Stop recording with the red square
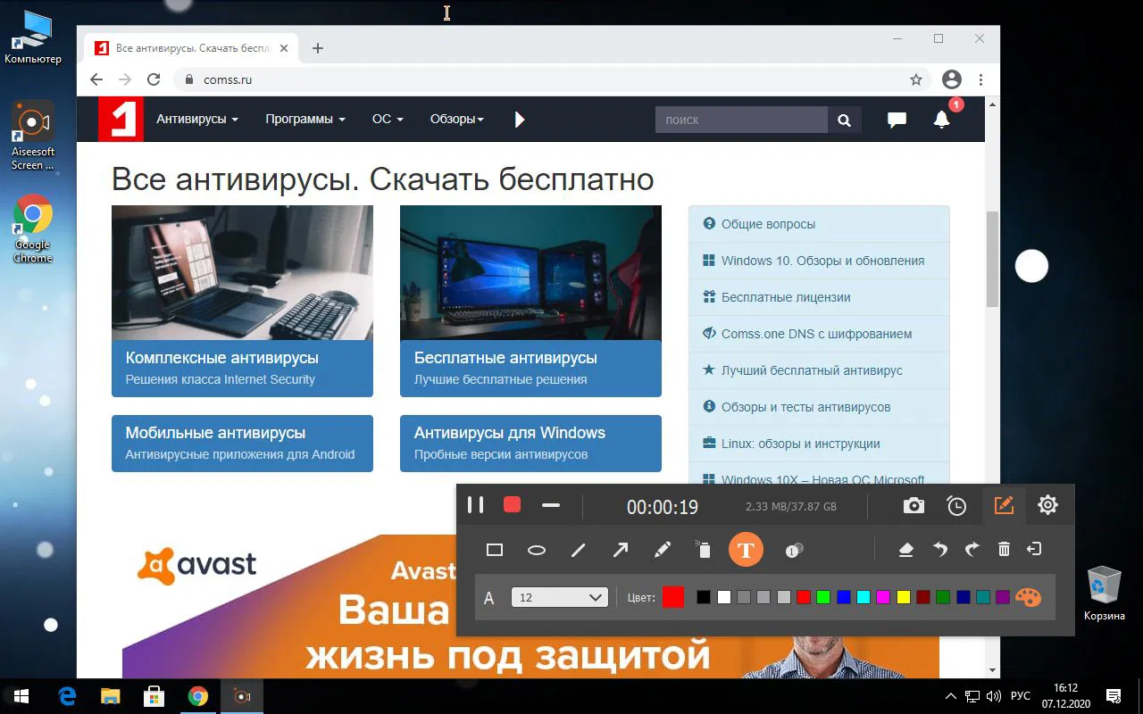The height and width of the screenshot is (714, 1143). click(x=511, y=504)
